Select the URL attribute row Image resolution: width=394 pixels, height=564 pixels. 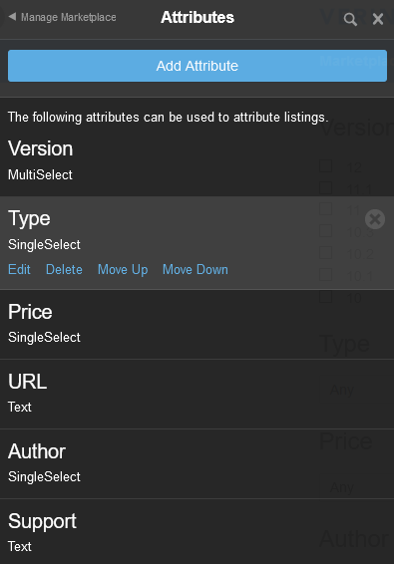(197, 395)
